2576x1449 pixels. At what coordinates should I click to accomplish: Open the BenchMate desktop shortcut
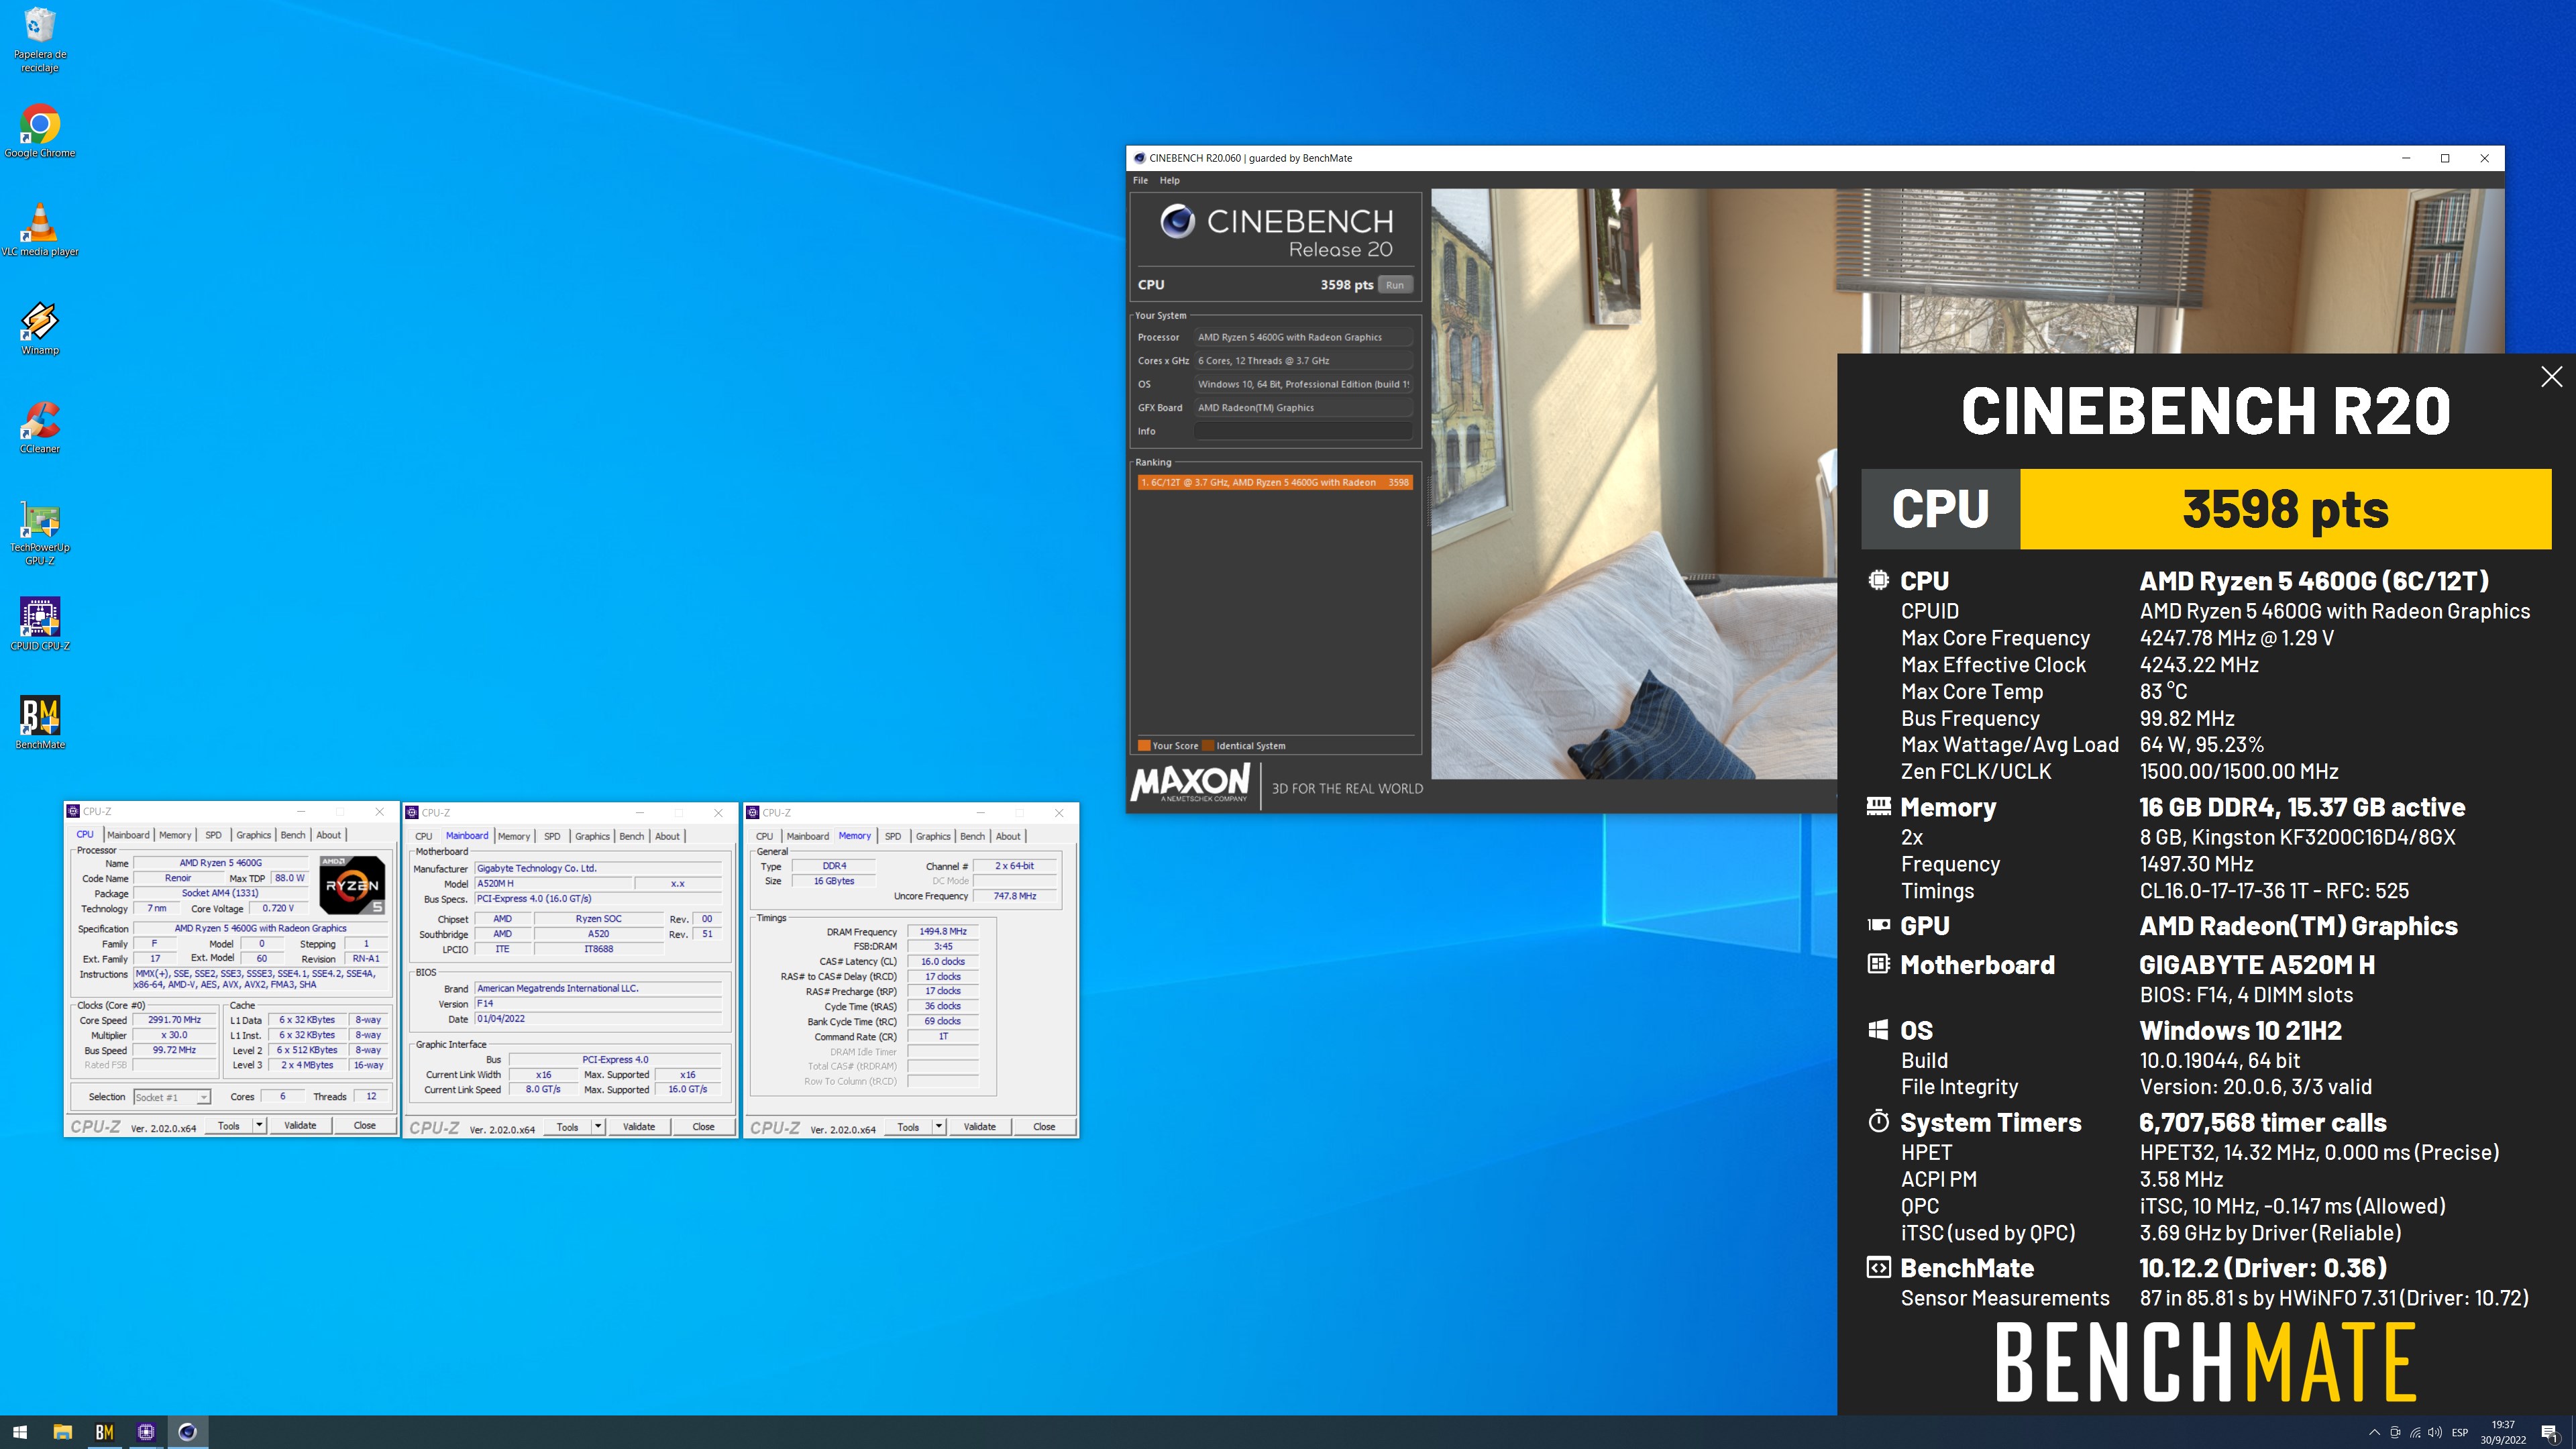40,722
